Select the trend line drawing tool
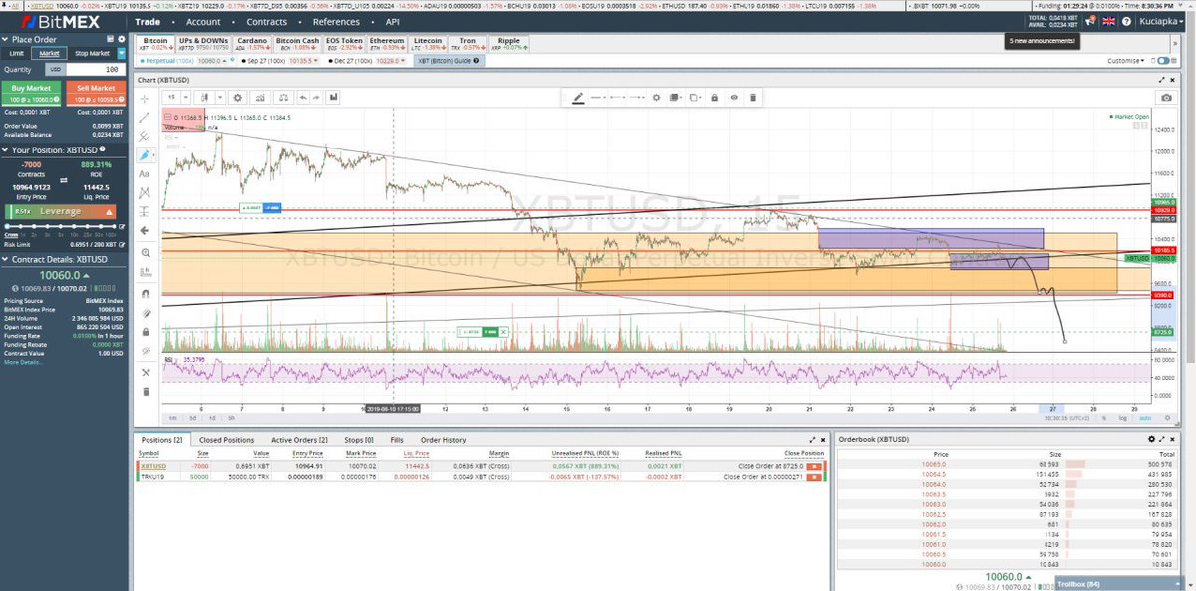The width and height of the screenshot is (1196, 591). point(145,117)
